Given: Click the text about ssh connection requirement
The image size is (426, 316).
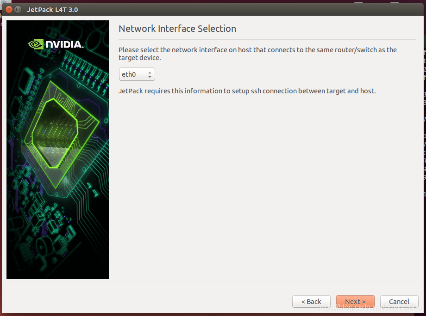Looking at the screenshot, I should pyautogui.click(x=247, y=91).
